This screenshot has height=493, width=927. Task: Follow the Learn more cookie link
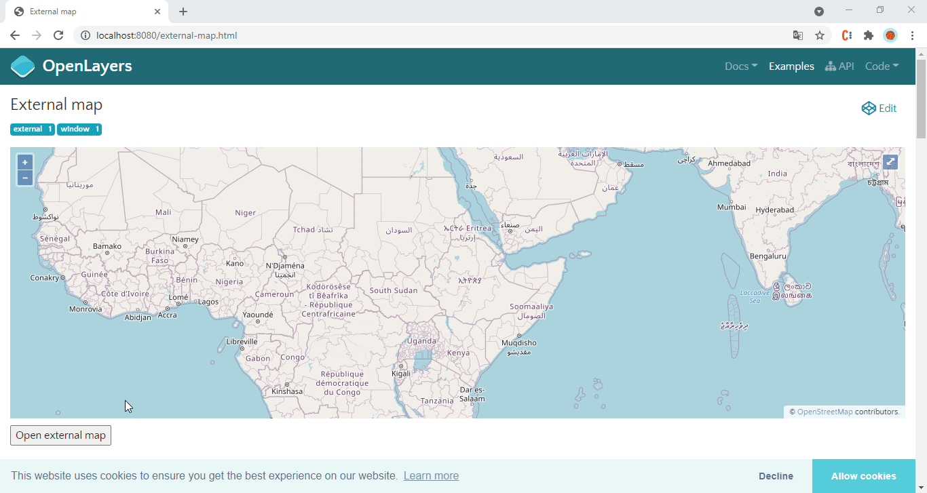tap(431, 476)
